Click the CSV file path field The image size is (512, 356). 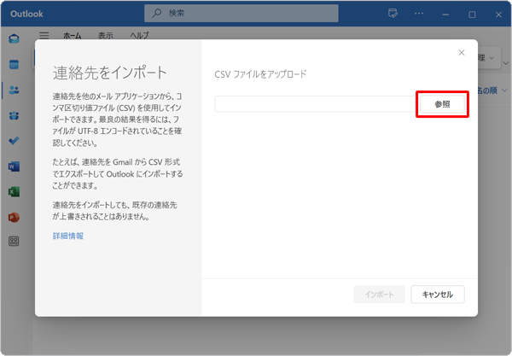315,104
